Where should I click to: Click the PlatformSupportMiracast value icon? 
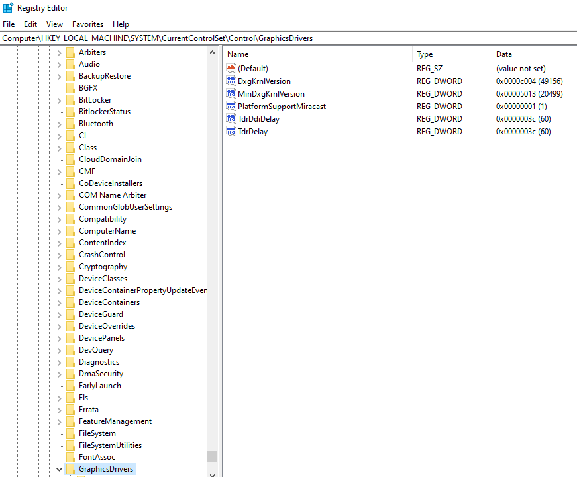click(231, 107)
